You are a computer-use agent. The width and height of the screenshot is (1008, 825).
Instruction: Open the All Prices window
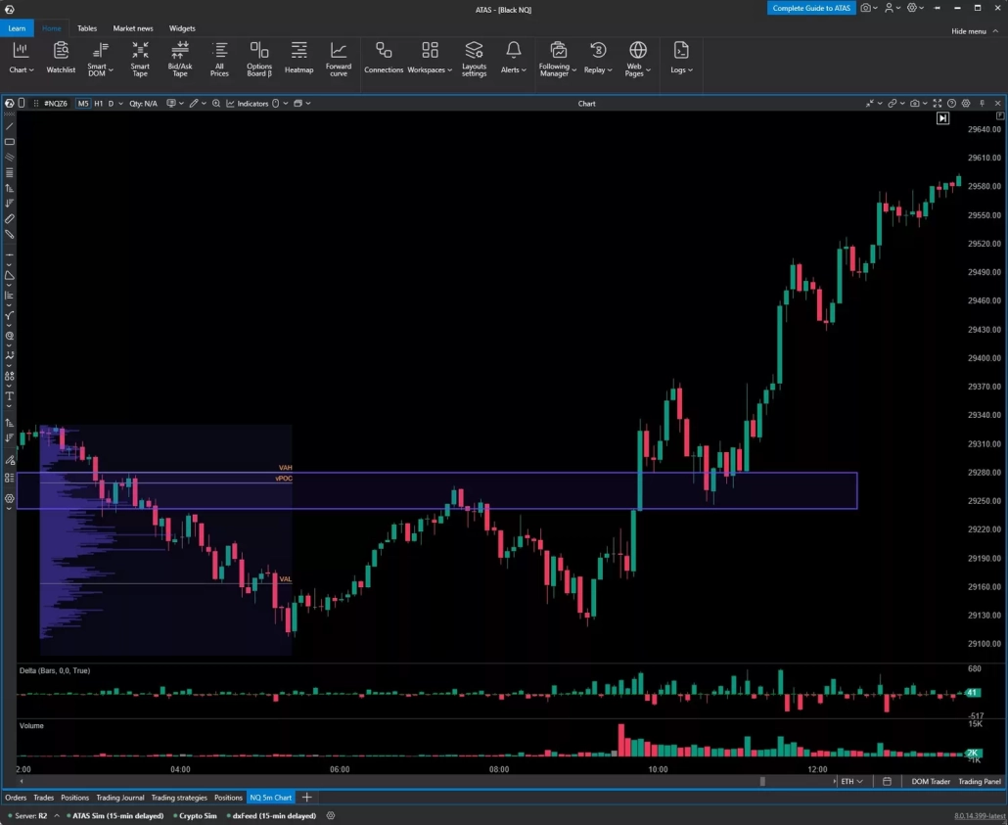[x=219, y=59]
